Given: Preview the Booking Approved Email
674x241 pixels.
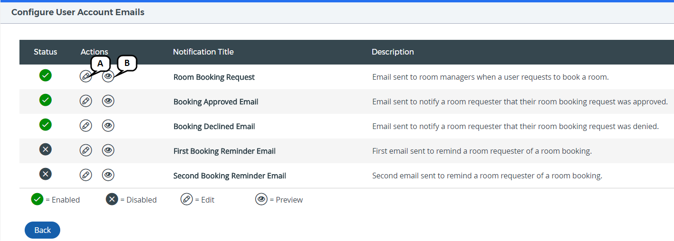Looking at the screenshot, I should [108, 101].
